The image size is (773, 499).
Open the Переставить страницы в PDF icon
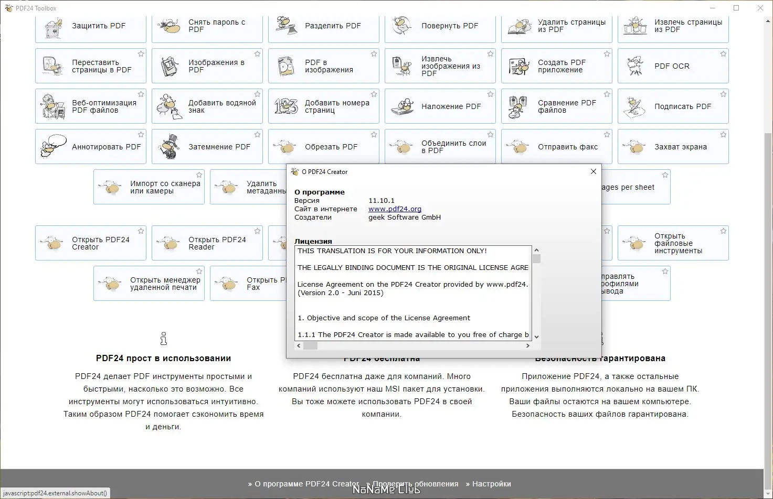click(x=54, y=66)
